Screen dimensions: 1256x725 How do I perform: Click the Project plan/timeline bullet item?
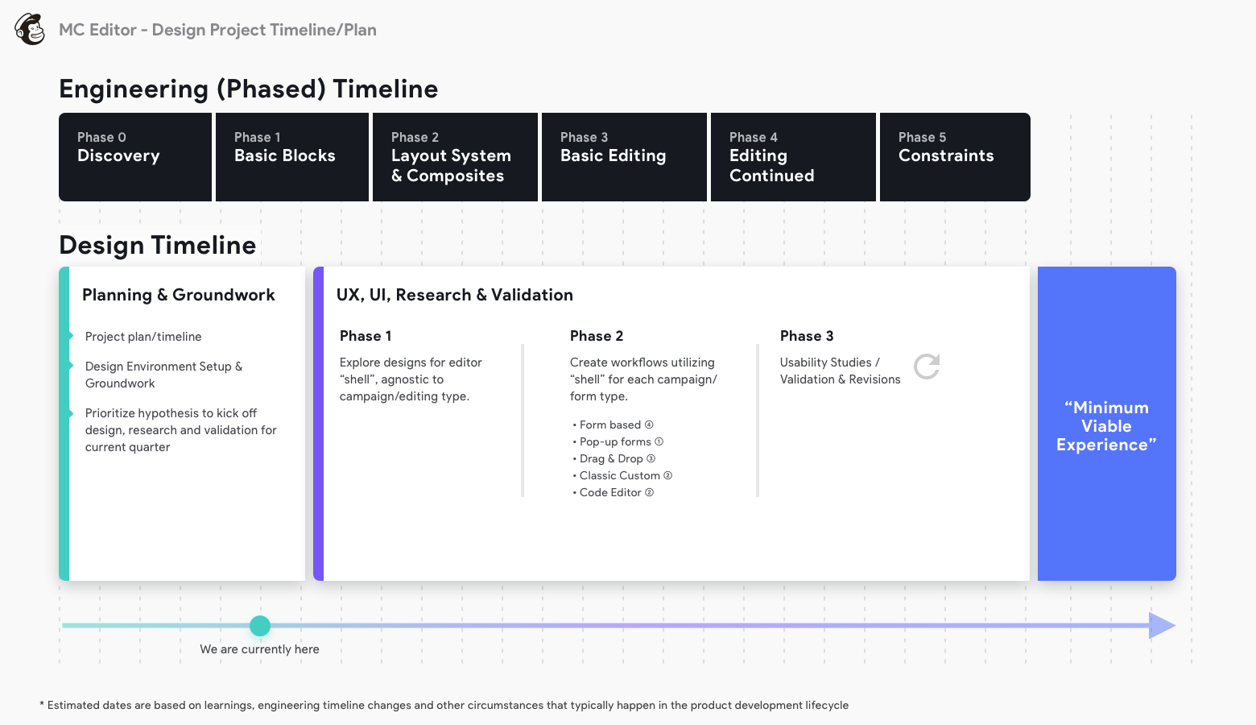(143, 337)
